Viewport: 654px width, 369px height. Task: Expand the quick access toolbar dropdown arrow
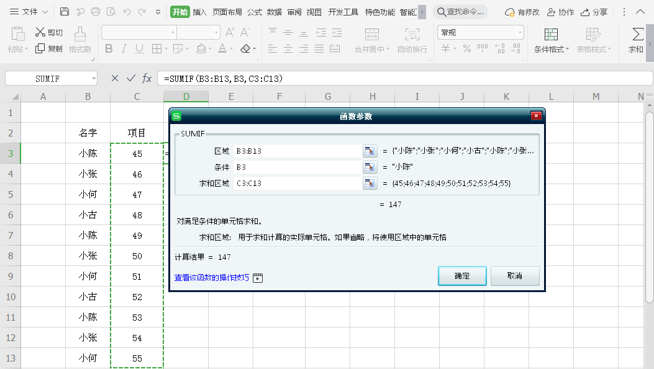pyautogui.click(x=158, y=12)
